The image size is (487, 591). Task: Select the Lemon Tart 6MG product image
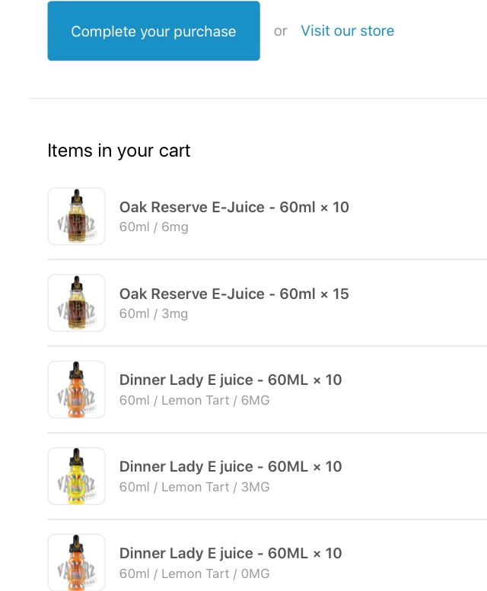click(x=76, y=389)
